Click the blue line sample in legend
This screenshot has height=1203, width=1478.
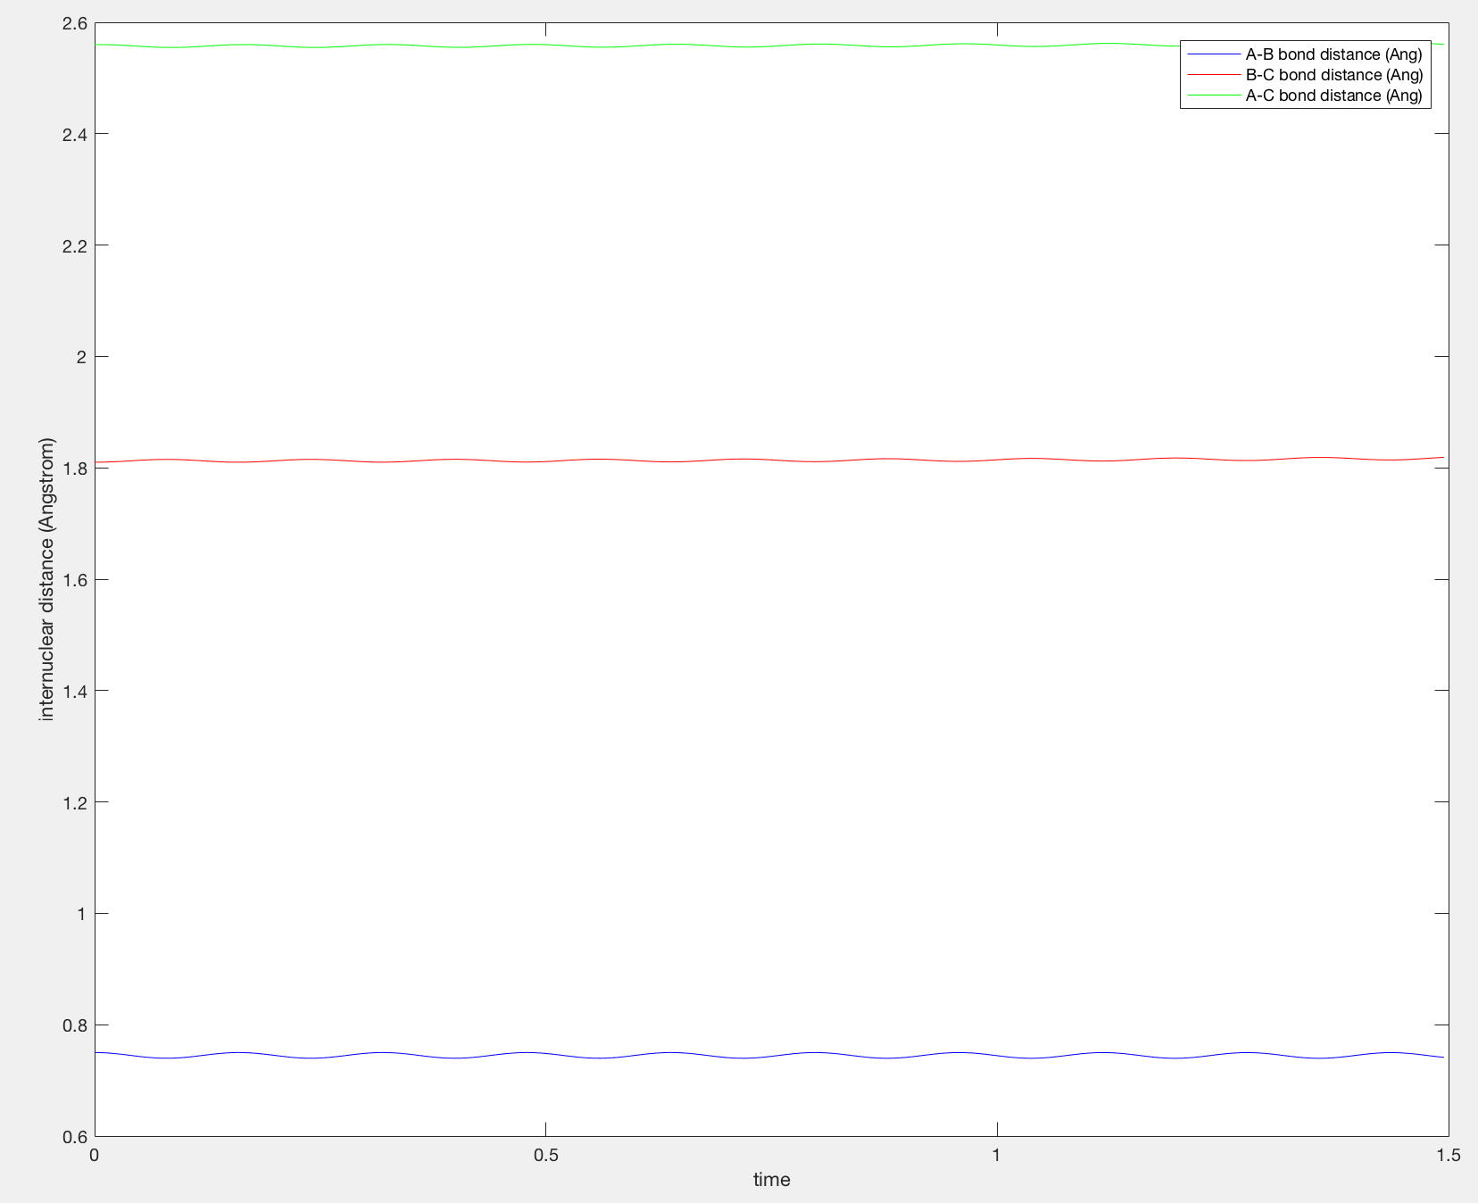tap(1214, 55)
